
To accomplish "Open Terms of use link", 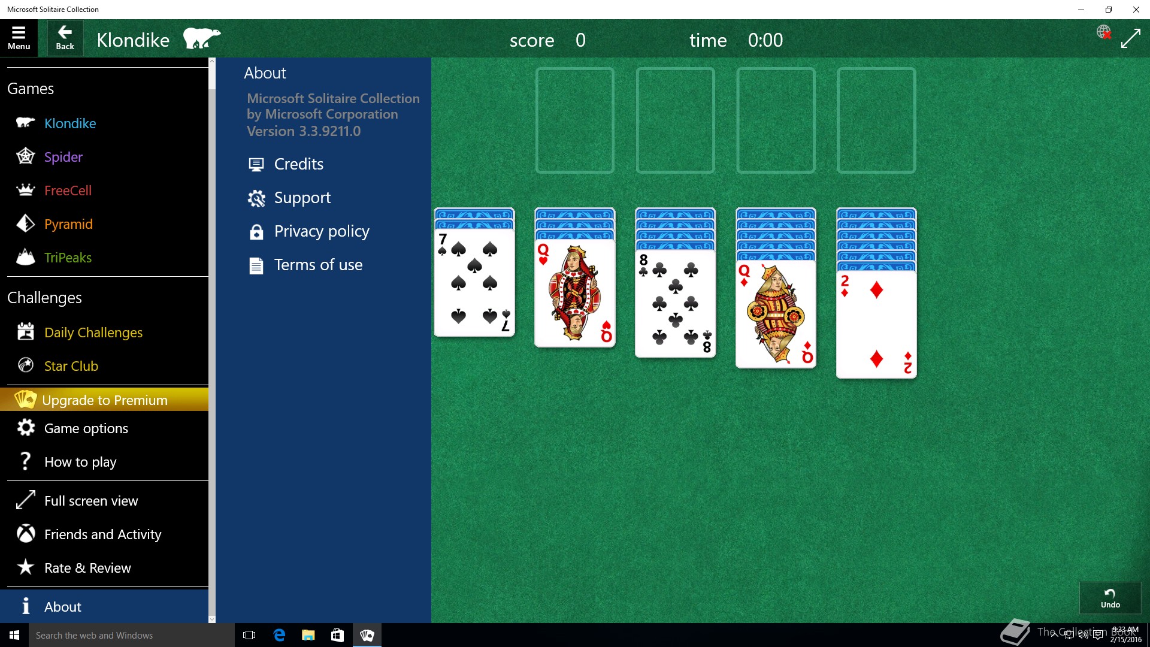I will pyautogui.click(x=318, y=265).
